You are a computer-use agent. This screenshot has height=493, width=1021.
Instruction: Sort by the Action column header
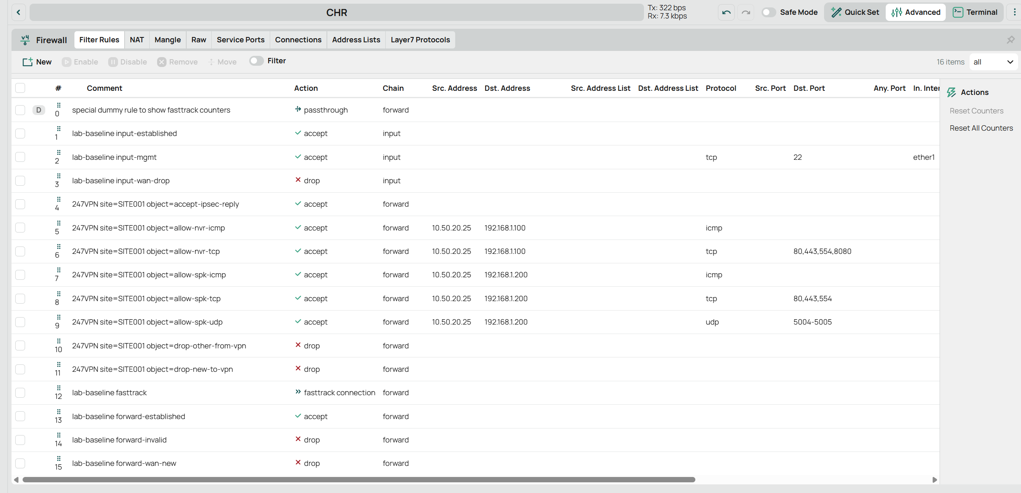306,88
